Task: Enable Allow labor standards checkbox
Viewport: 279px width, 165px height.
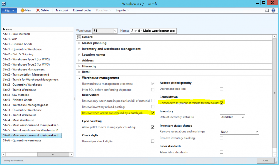Action: pos(222,152)
